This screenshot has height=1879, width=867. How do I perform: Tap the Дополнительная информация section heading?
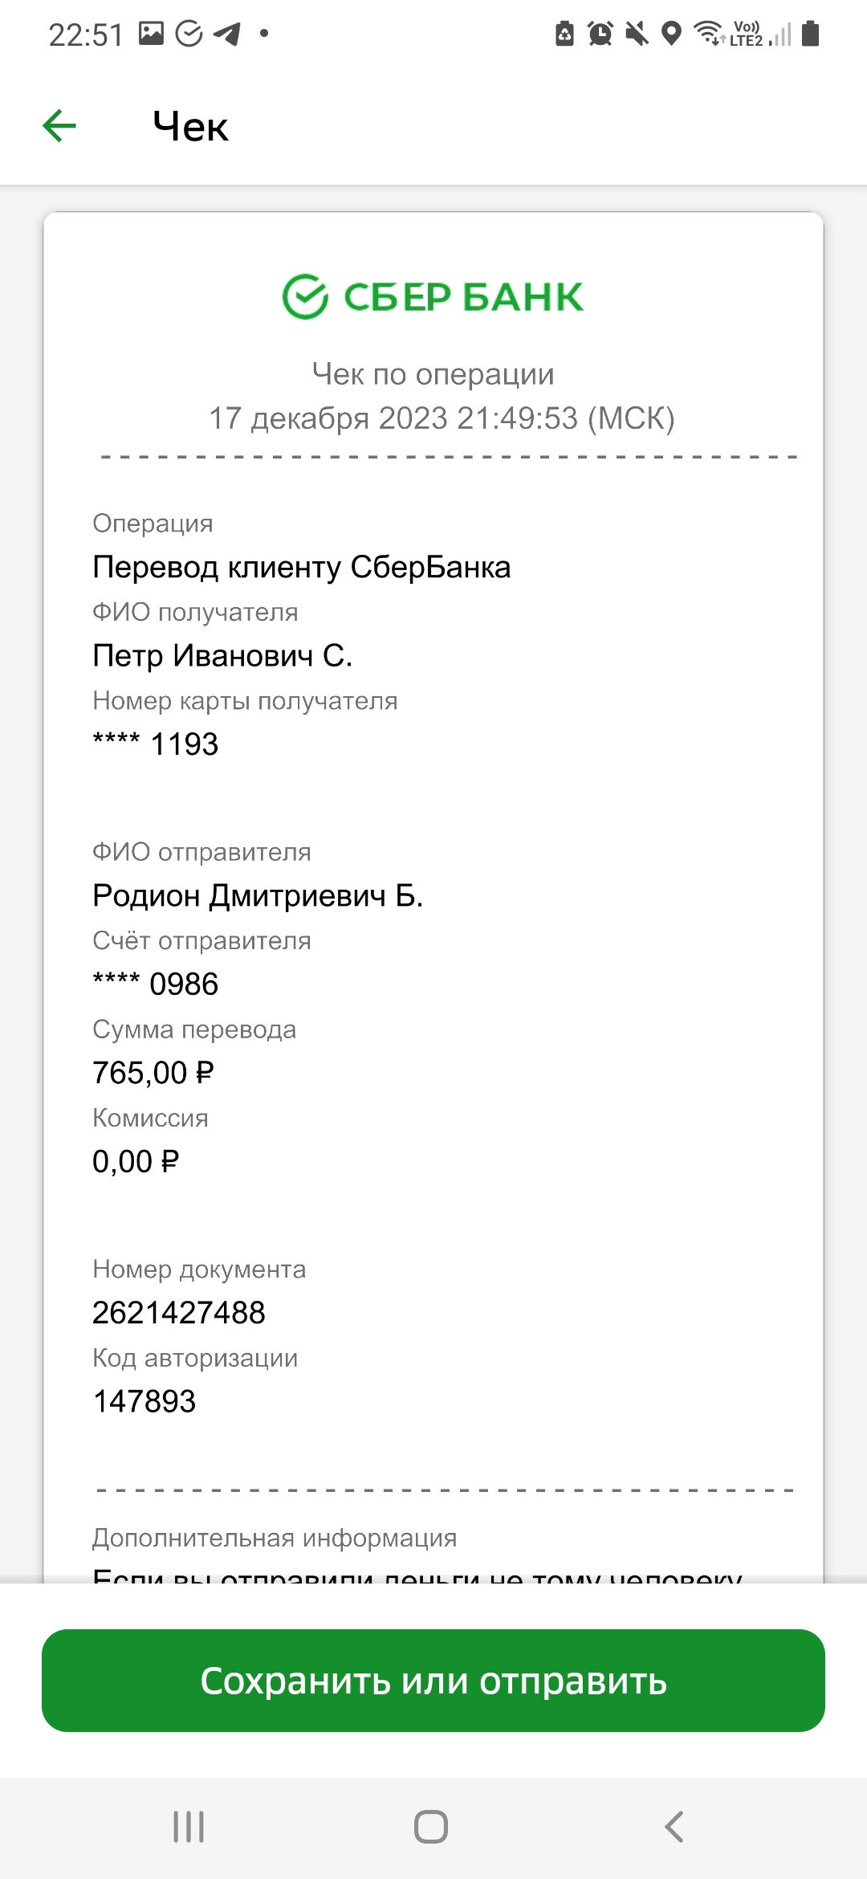click(x=275, y=1538)
